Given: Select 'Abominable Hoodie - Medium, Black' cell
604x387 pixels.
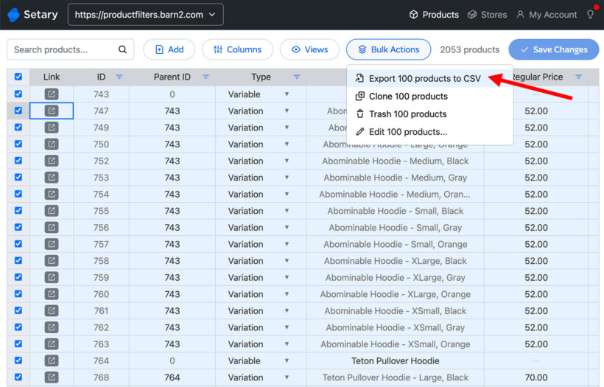Looking at the screenshot, I should coord(396,161).
